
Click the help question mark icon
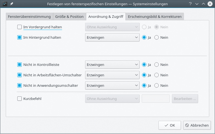click(x=190, y=4)
